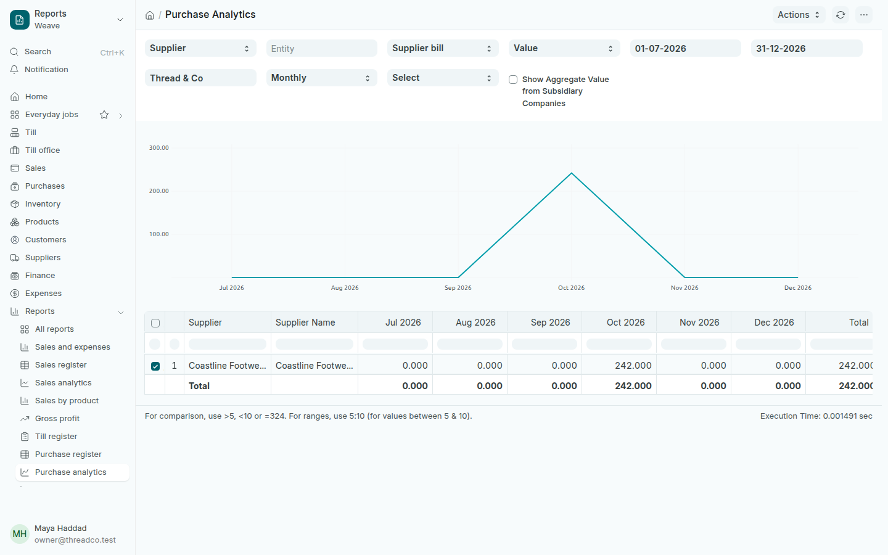Click the Thread & Co company field
This screenshot has height=555, width=888.
click(200, 78)
